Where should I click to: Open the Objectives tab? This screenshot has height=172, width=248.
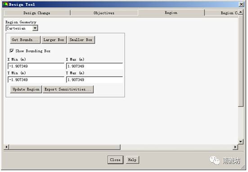104,13
